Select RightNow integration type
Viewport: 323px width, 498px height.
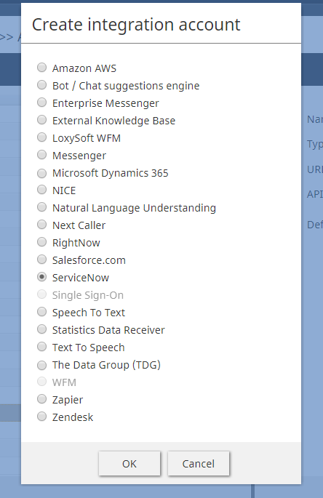41,242
